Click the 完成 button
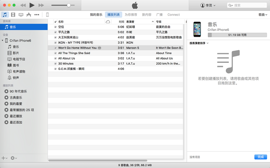Screen dimensions: 270x168 point(261,157)
